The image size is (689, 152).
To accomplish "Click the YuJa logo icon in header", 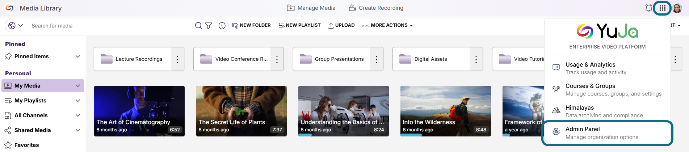I will point(9,8).
